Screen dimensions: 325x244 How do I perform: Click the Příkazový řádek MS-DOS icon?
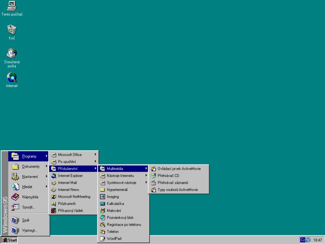(54, 210)
